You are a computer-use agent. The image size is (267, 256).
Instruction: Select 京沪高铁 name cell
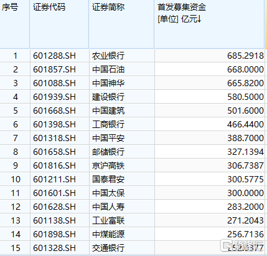(122, 165)
